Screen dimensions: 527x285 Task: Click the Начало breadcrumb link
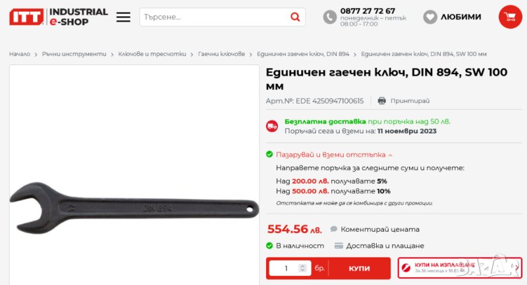point(20,54)
